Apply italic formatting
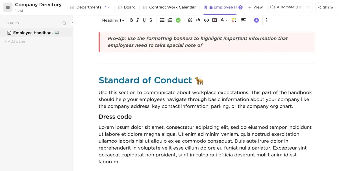The width and height of the screenshot is (339, 171). (x=138, y=20)
